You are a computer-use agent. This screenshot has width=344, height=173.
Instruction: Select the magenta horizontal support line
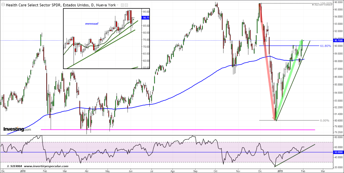point(177,130)
